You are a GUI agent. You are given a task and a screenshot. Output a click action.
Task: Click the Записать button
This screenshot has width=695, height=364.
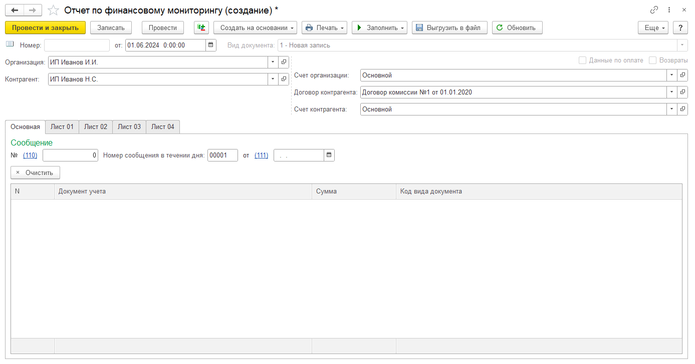(x=111, y=27)
